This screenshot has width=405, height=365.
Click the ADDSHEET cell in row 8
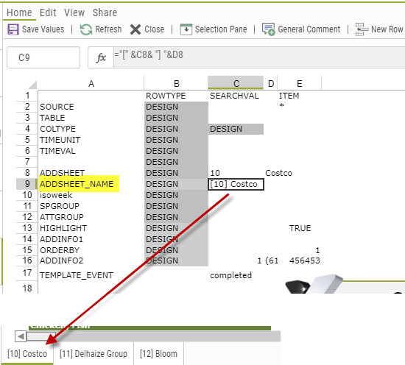(91, 173)
